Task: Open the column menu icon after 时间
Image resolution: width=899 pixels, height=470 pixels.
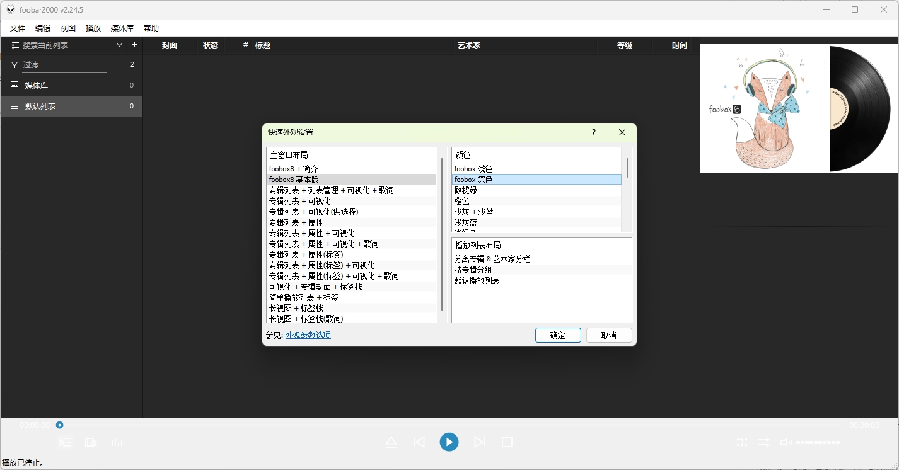Action: [695, 45]
